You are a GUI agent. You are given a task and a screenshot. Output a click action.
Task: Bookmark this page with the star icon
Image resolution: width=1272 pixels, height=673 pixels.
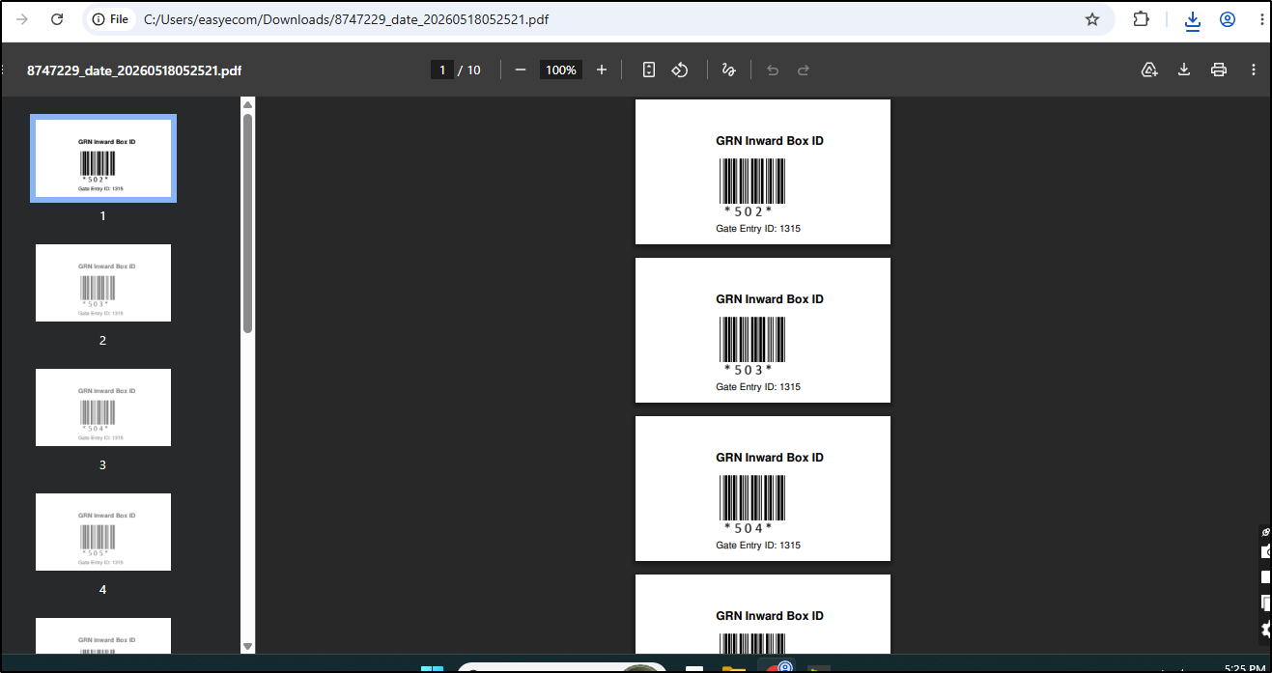[1092, 19]
